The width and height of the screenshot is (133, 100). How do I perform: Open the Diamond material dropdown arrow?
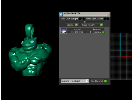[87, 81]
